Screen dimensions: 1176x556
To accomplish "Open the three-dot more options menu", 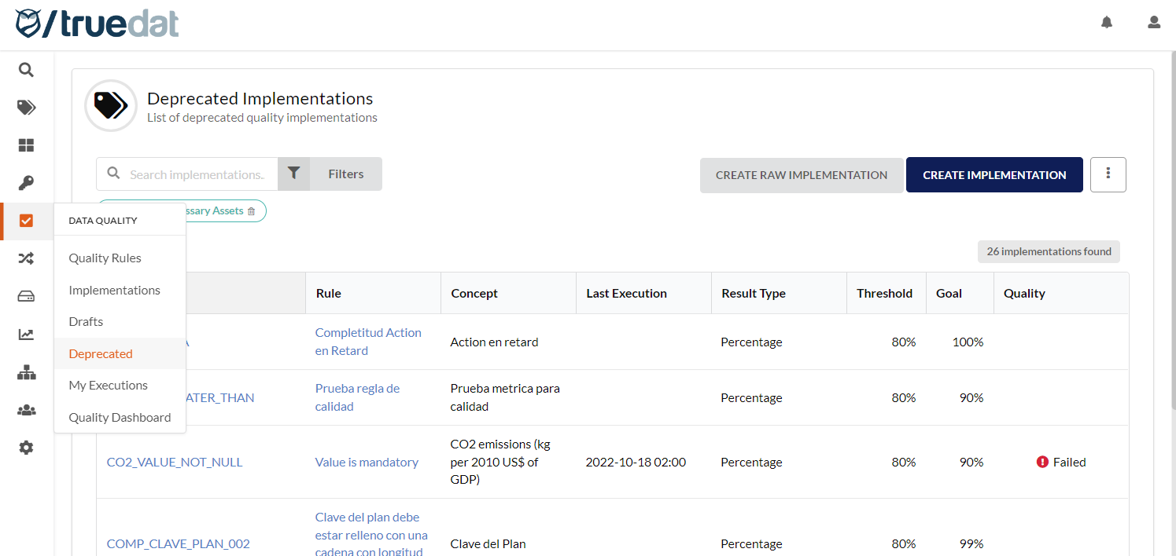I will point(1108,174).
